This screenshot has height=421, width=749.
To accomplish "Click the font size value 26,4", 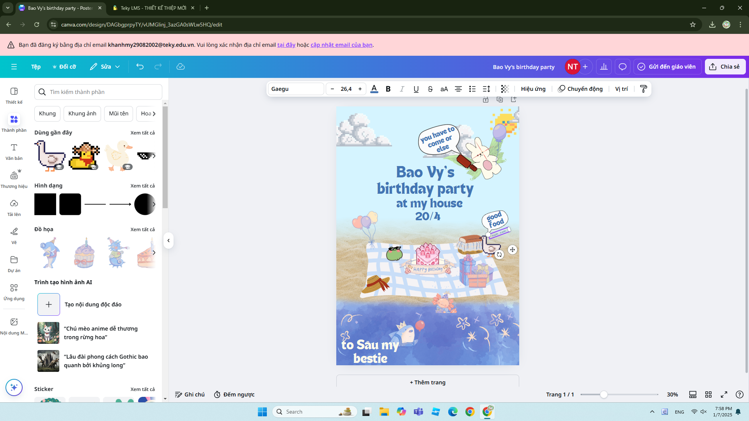I will click(346, 89).
